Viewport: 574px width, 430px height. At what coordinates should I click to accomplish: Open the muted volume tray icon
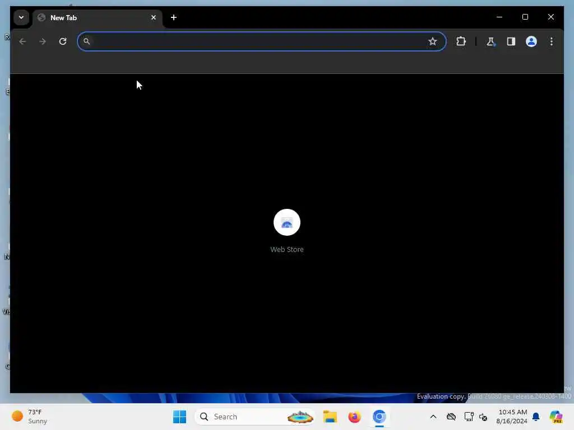point(483,417)
